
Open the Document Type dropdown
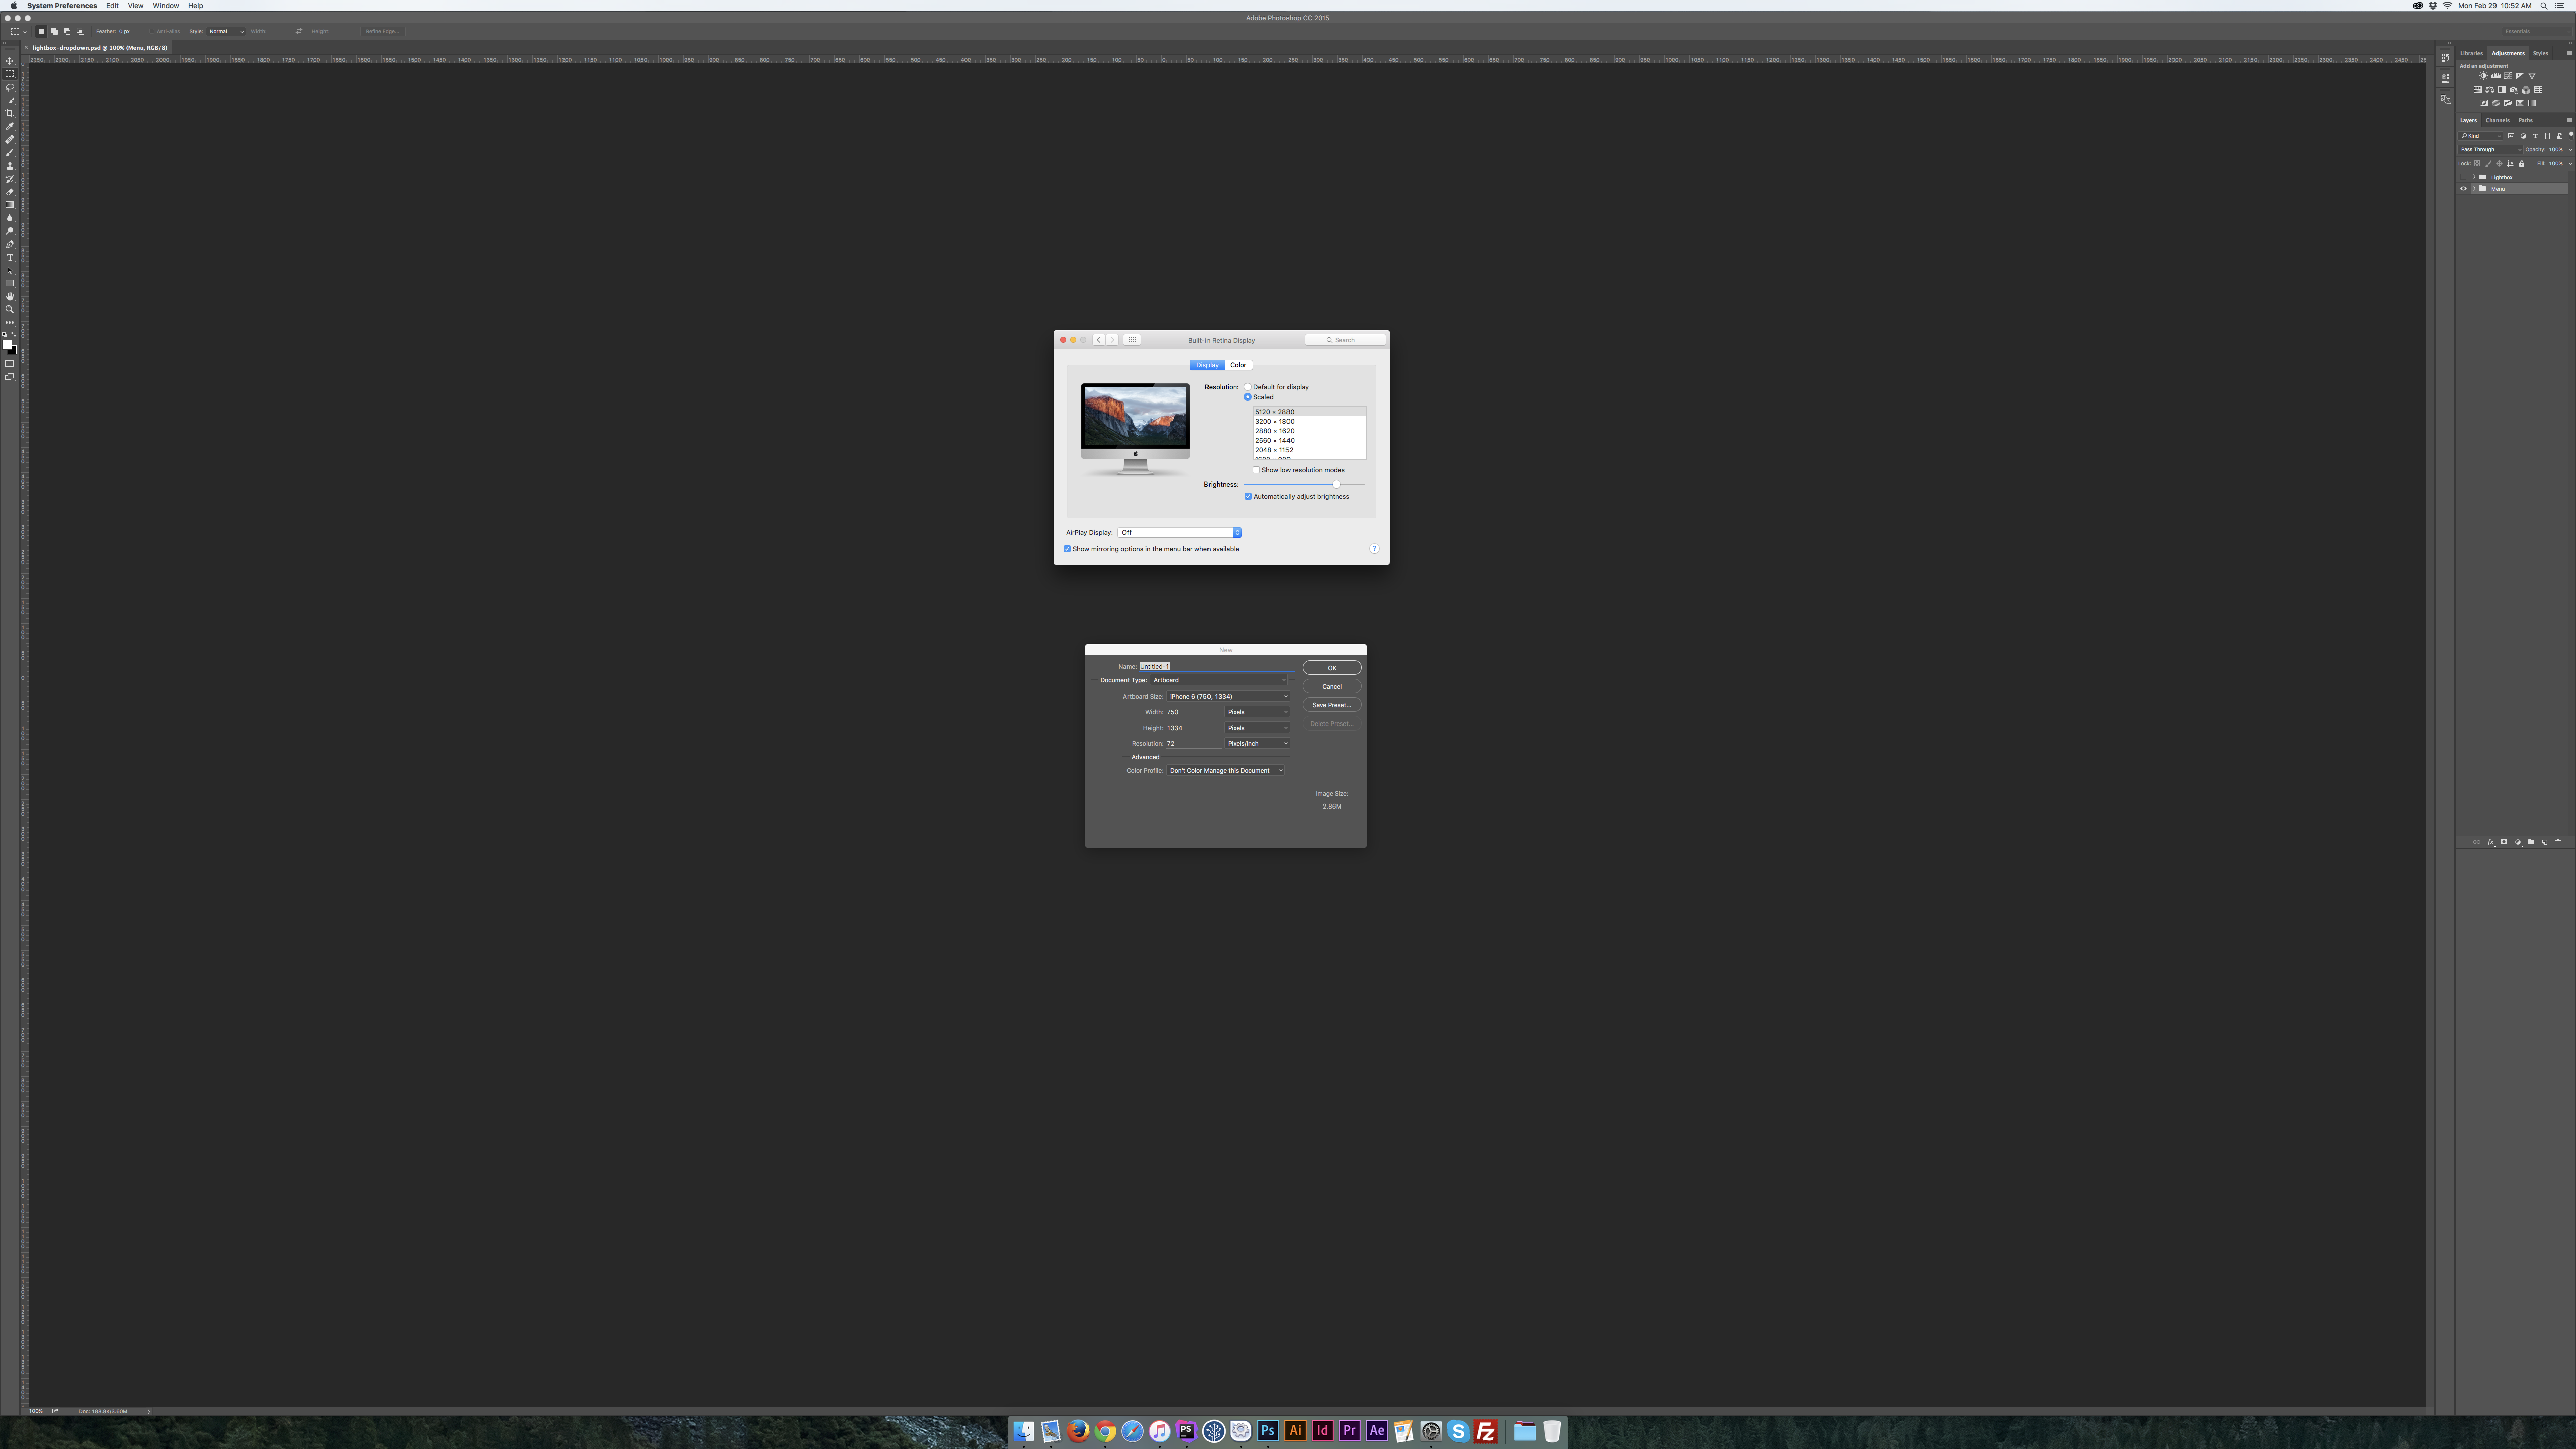[1218, 680]
